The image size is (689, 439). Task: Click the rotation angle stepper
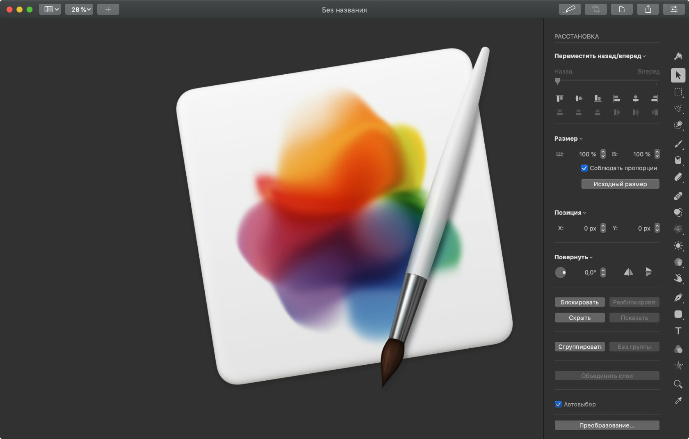click(603, 272)
